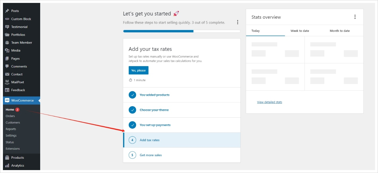Open the Stats overview options menu
This screenshot has width=378, height=173.
tap(355, 17)
